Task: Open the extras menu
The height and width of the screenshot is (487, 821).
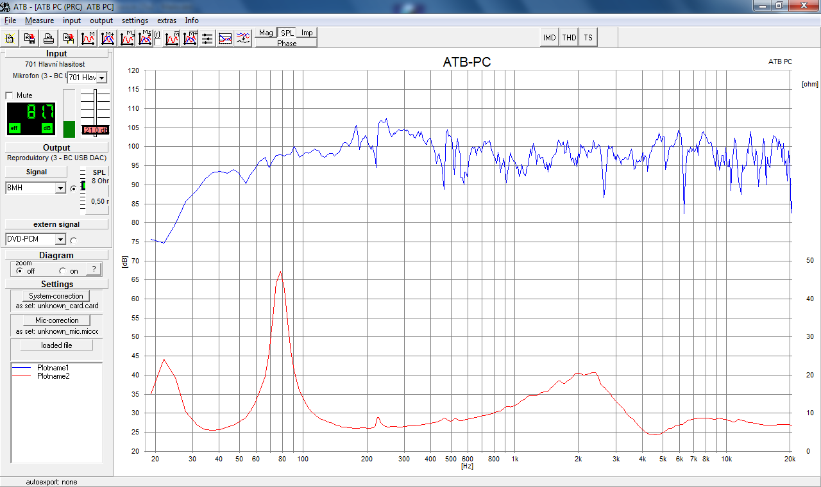Action: 167,21
